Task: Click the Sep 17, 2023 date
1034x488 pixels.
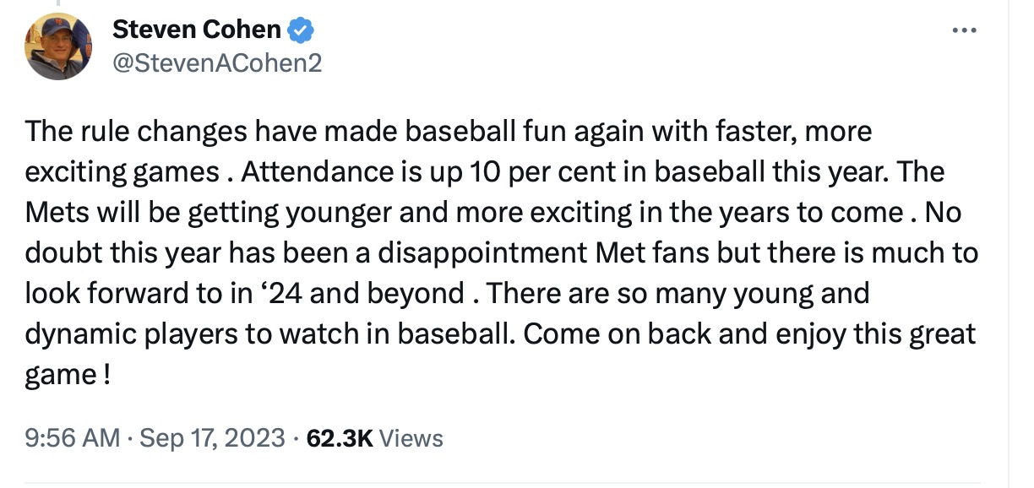Action: (212, 438)
